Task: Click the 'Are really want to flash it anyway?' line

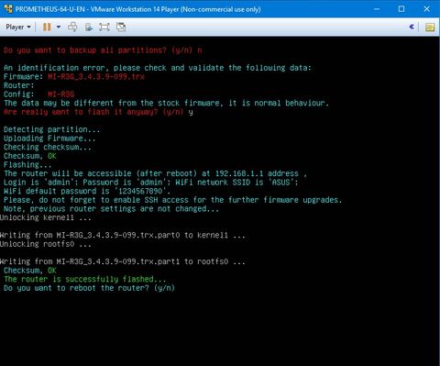Action: pyautogui.click(x=98, y=112)
